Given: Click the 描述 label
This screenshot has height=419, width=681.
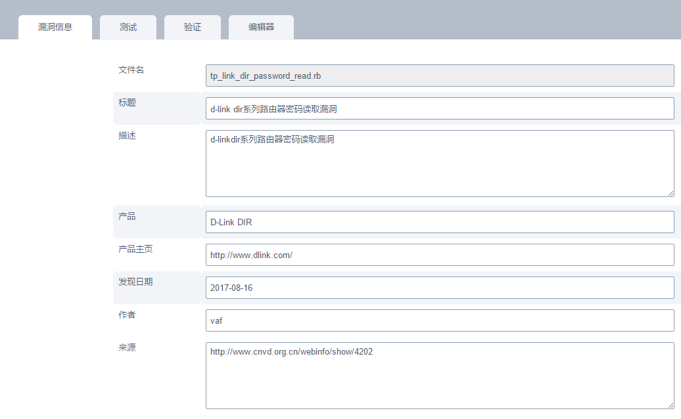Looking at the screenshot, I should (x=127, y=136).
